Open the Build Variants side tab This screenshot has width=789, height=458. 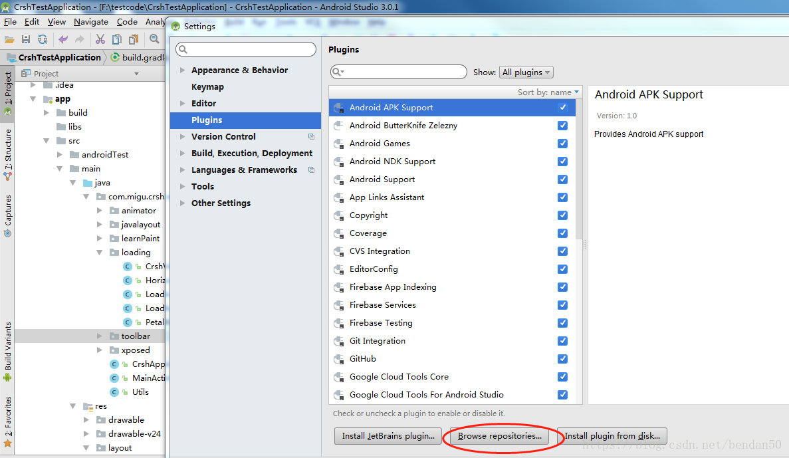[7, 352]
